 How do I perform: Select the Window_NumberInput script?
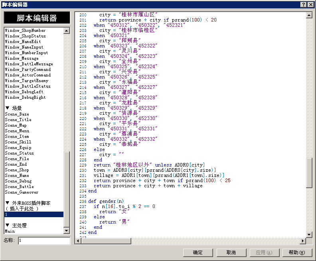pyautogui.click(x=34, y=53)
